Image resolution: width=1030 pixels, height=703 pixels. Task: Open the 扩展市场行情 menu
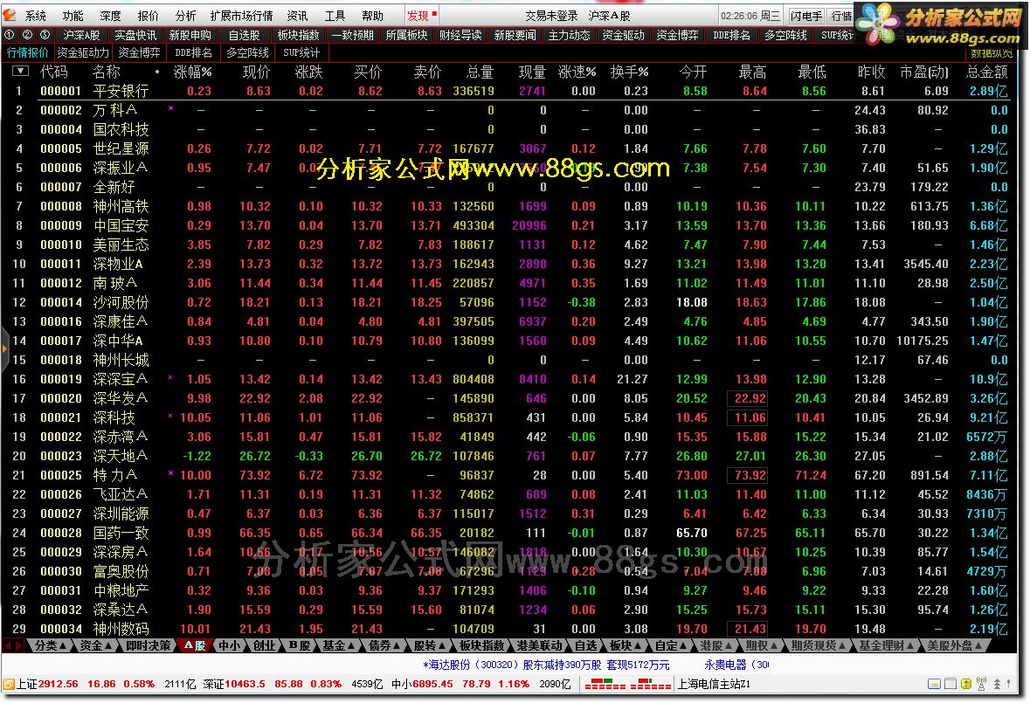(242, 16)
